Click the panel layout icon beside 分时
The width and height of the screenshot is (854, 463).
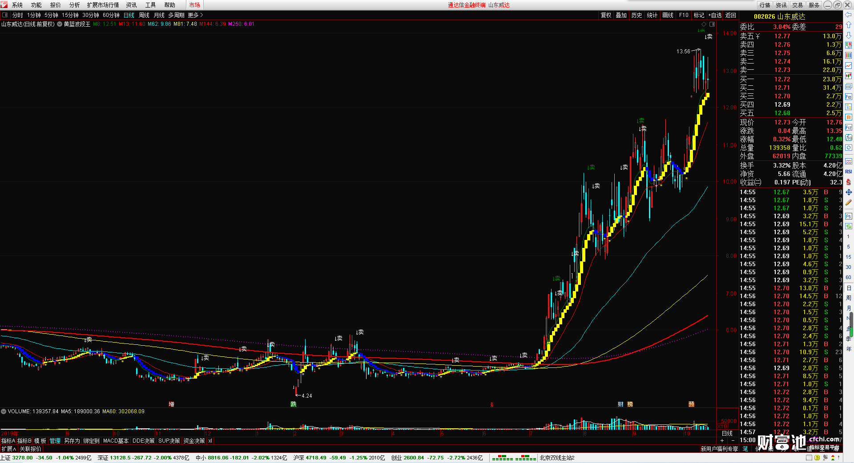point(5,15)
